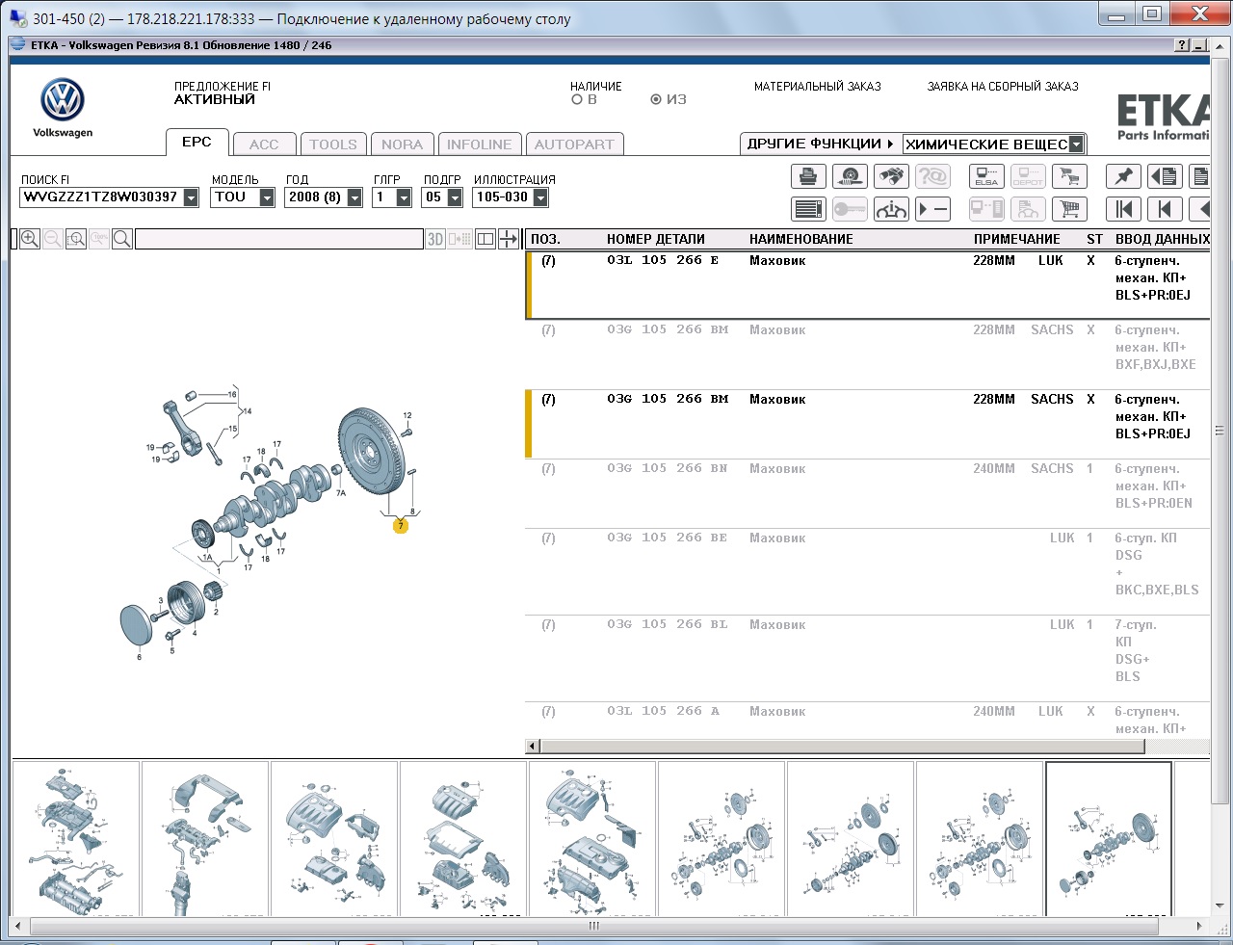Open the binoculars search icon
This screenshot has height=945, width=1233.
pos(891,176)
